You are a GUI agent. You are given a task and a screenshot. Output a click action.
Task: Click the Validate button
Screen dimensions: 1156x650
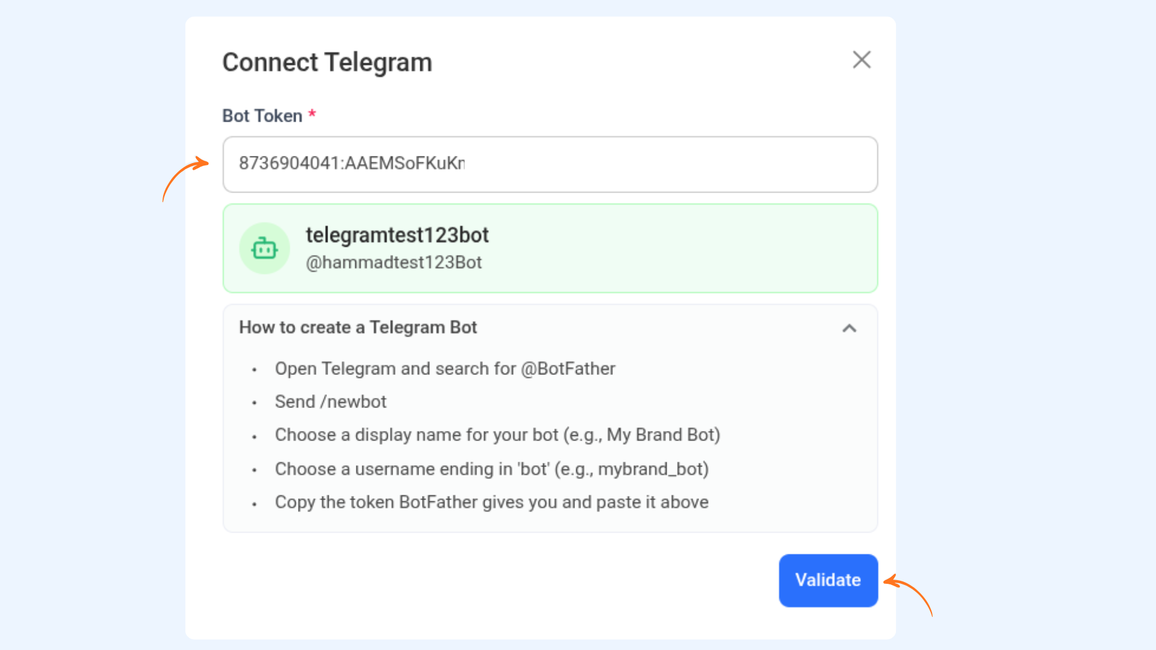click(x=828, y=580)
